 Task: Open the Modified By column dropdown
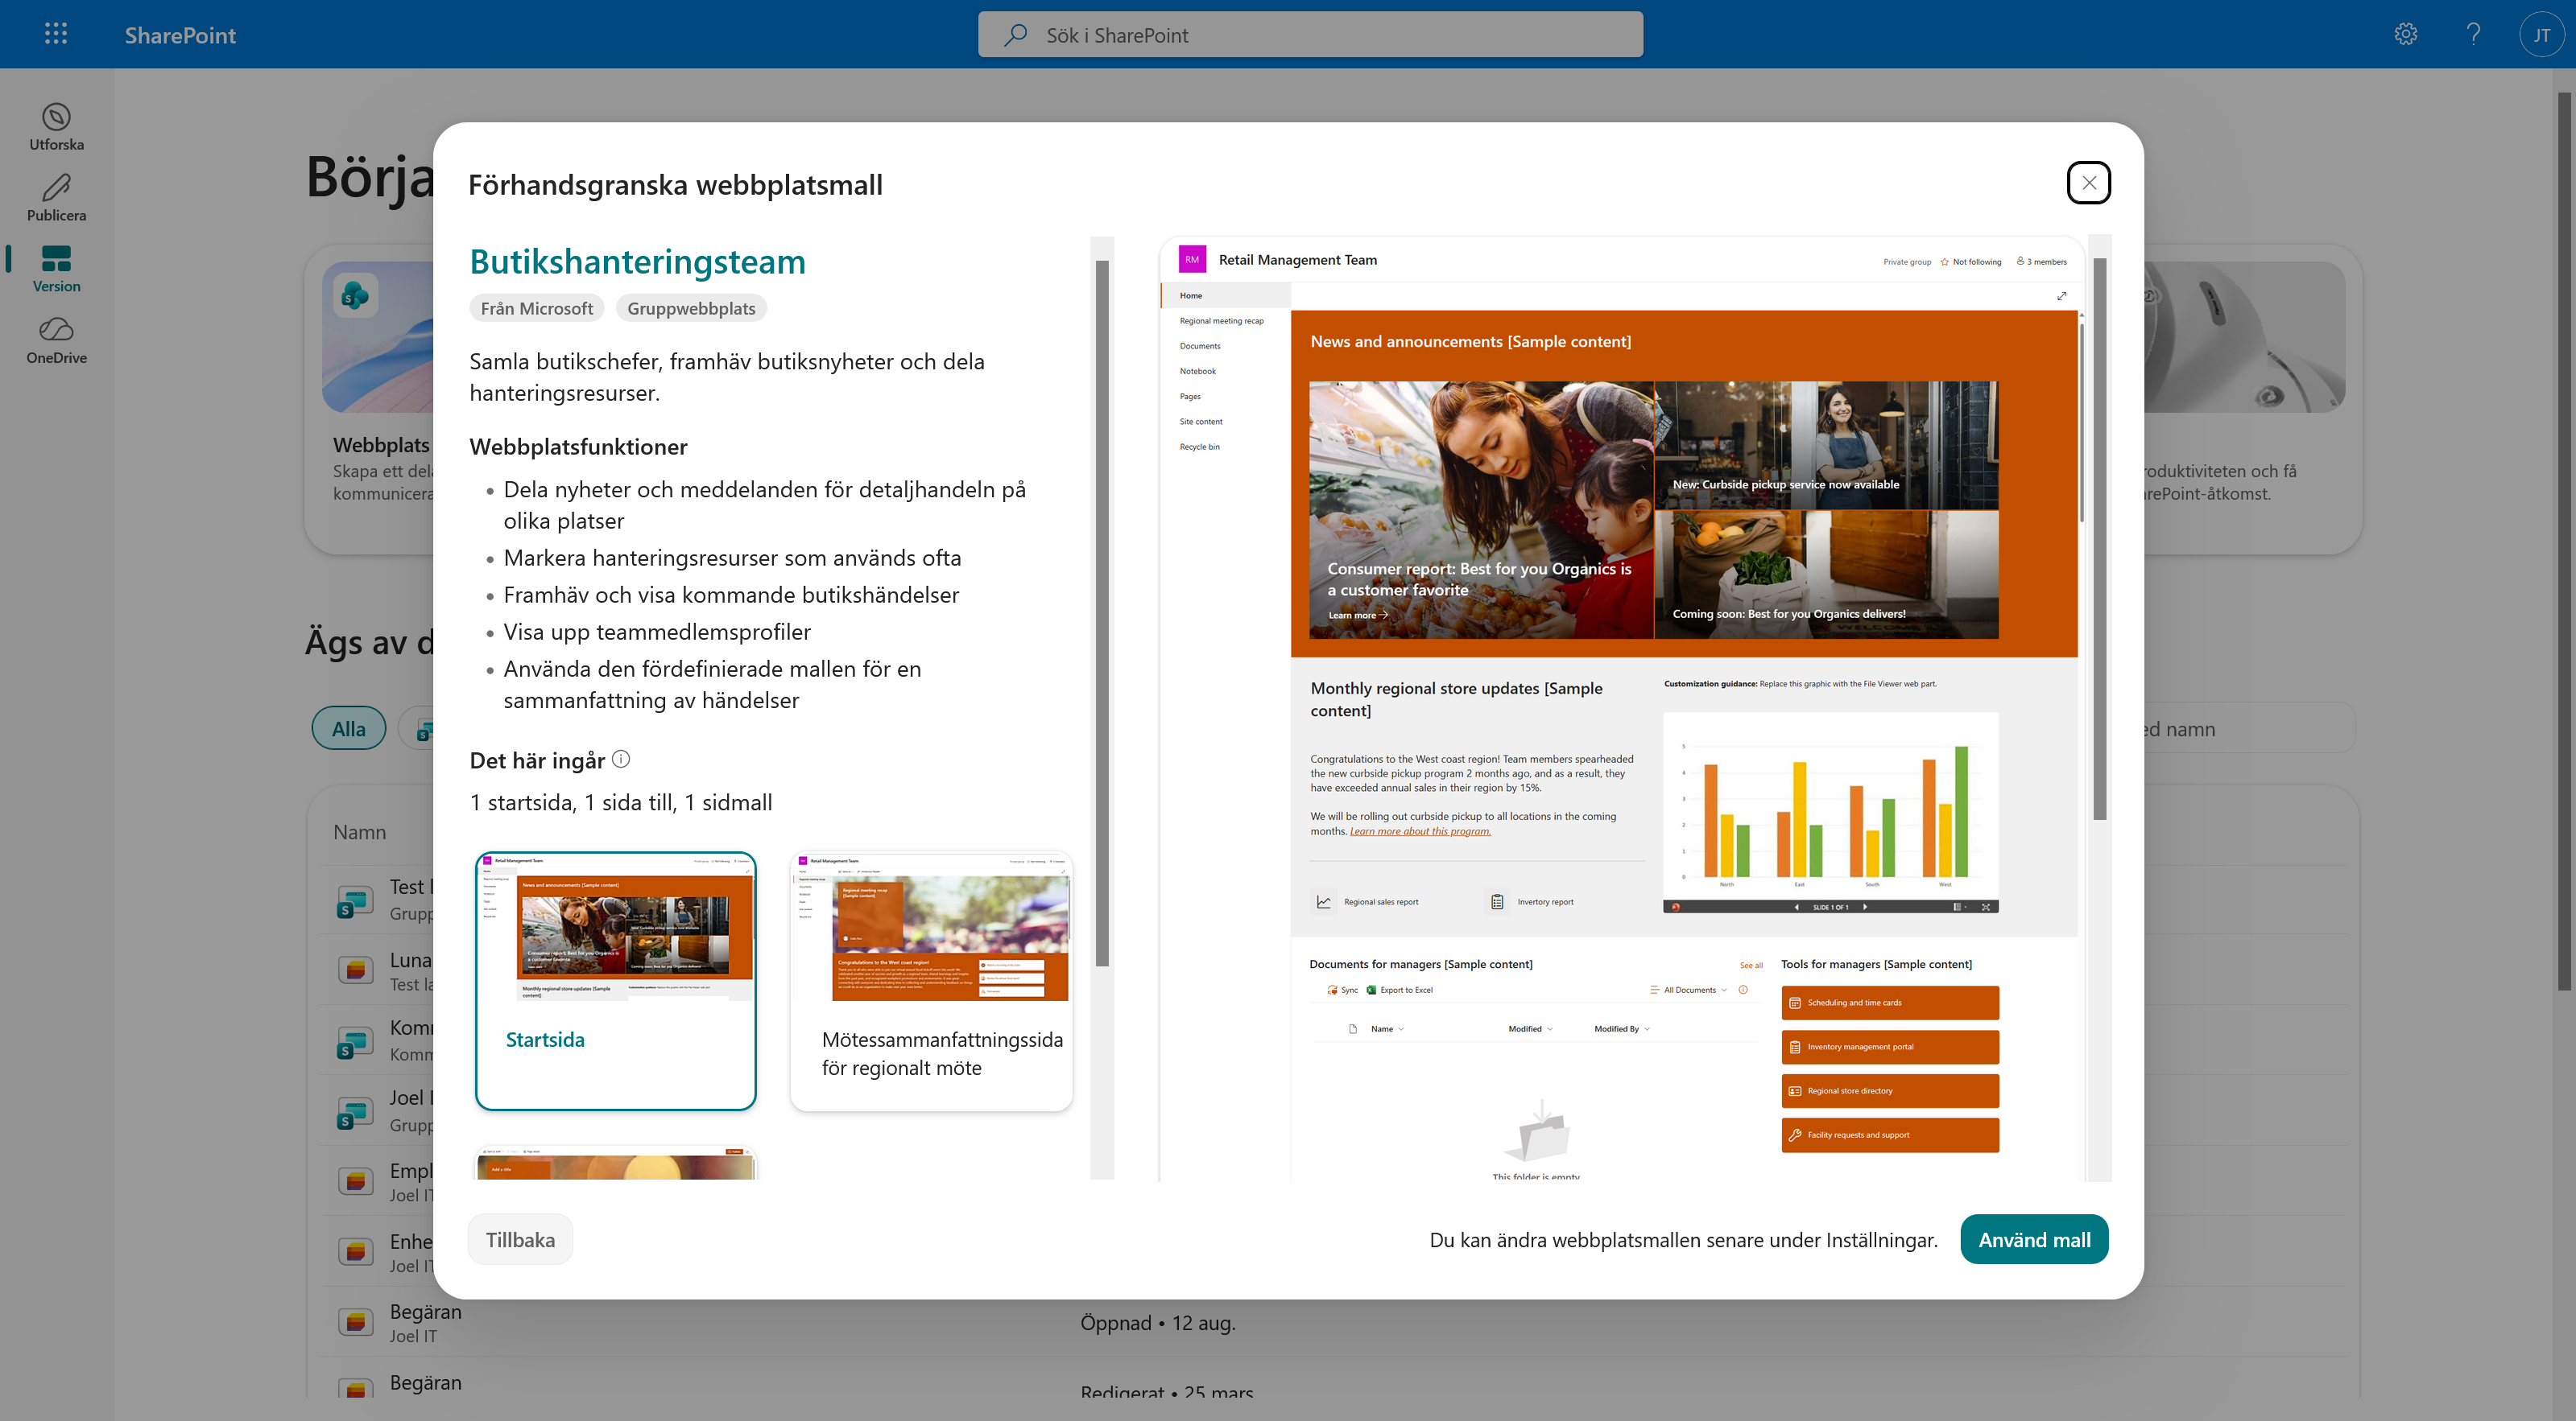coord(1621,1028)
